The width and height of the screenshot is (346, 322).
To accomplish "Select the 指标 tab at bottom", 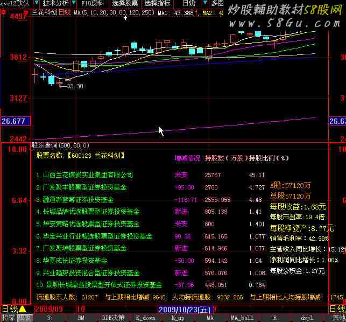I will [x=8, y=318].
